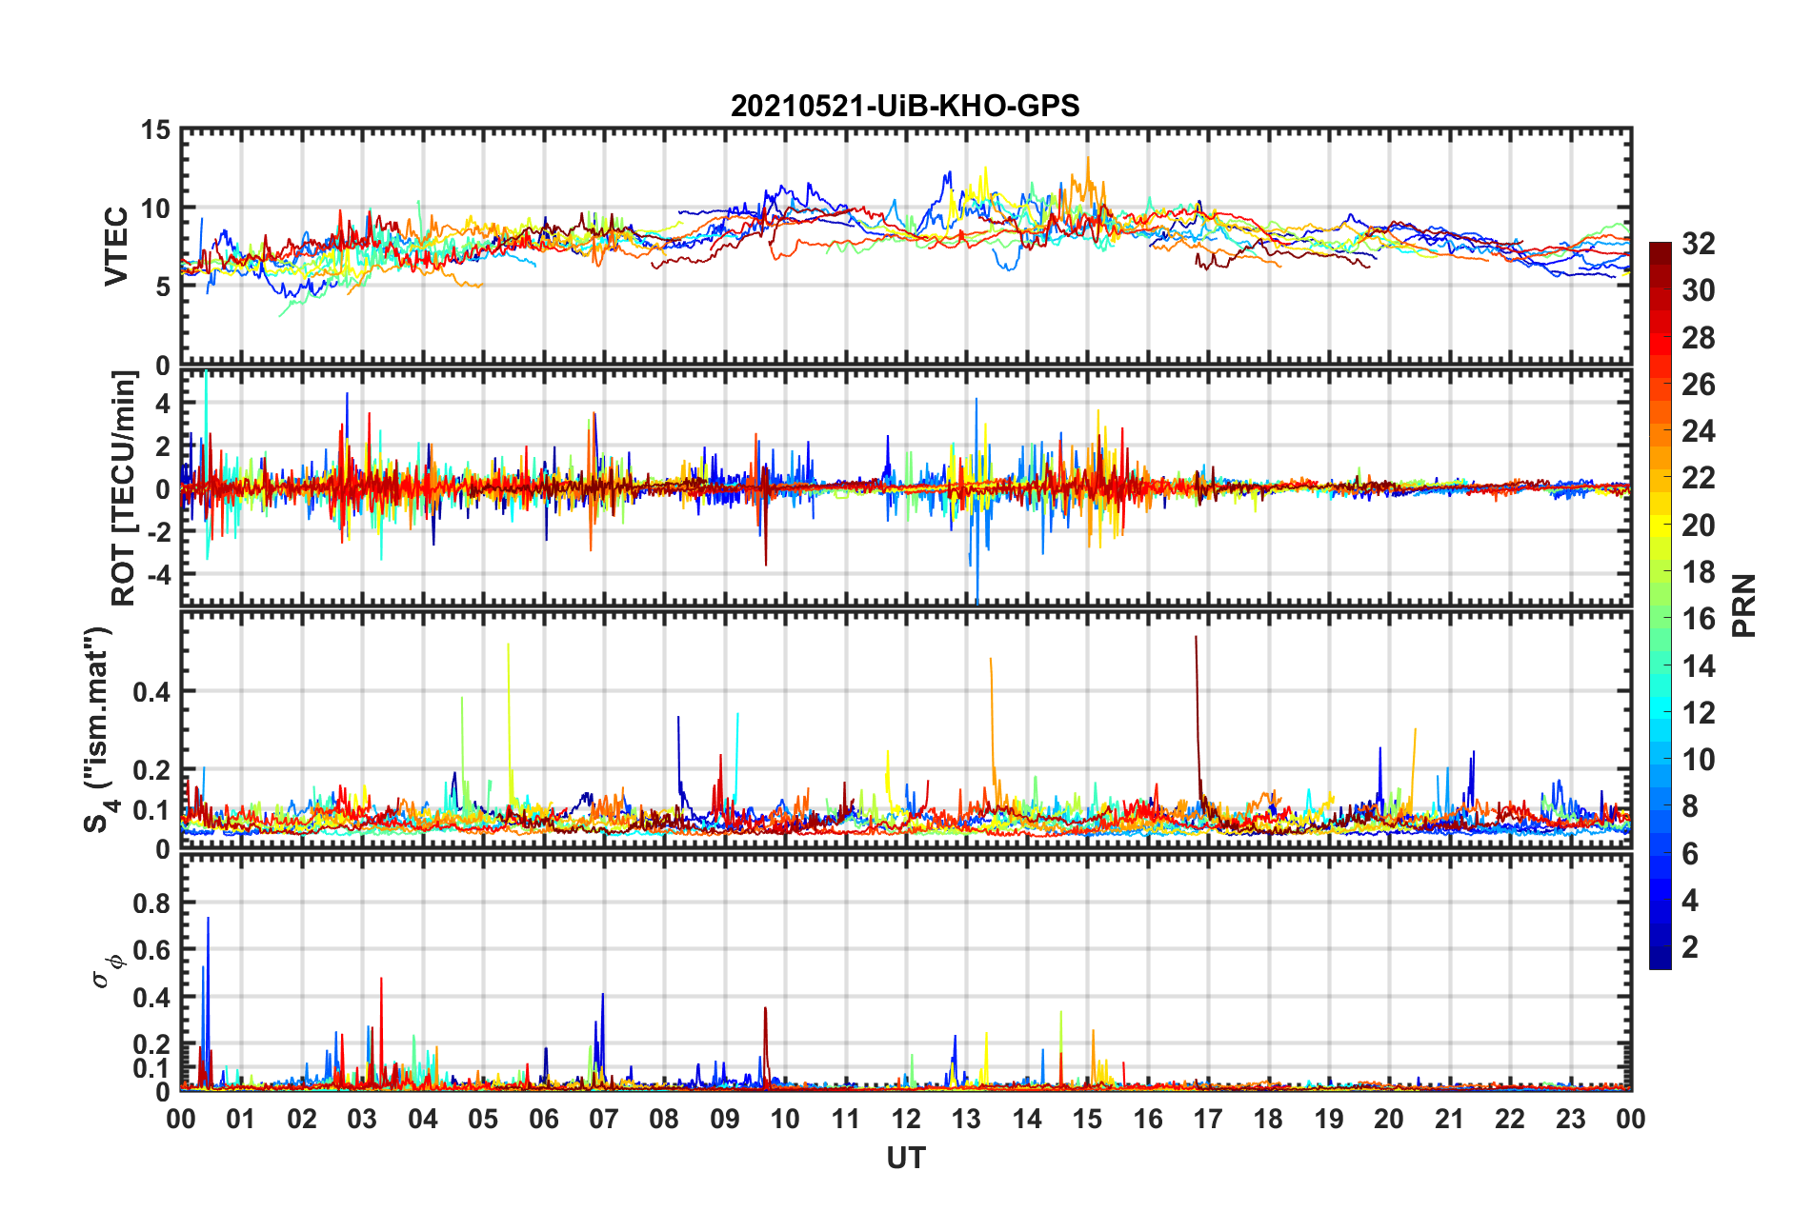Click x-axis tick label 23
This screenshot has height=1211, width=1812.
(x=1570, y=1119)
